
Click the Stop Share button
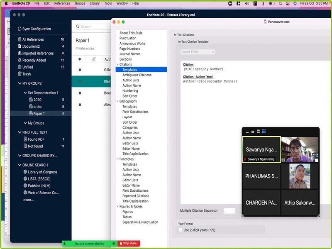click(x=129, y=244)
